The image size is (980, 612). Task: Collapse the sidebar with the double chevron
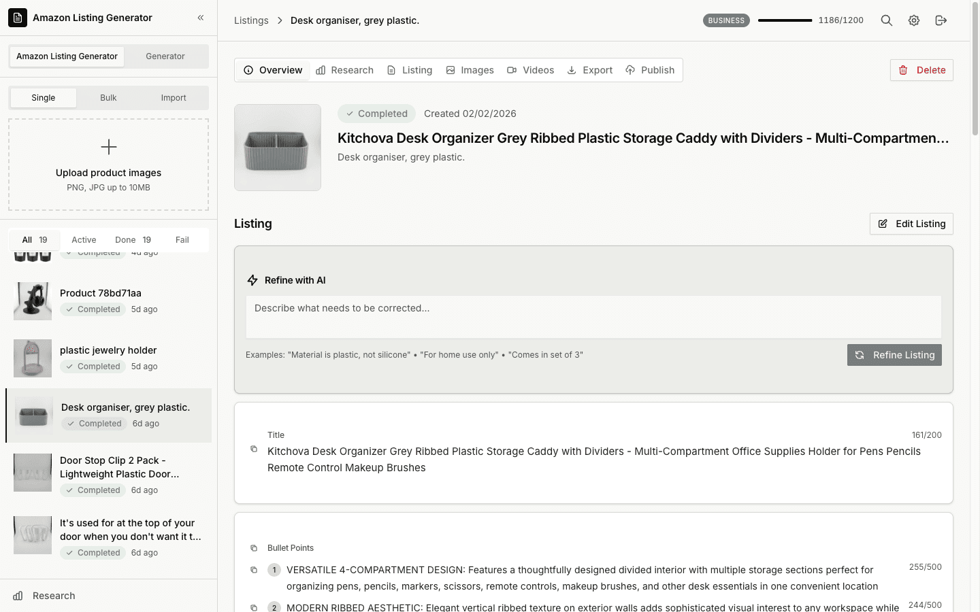point(200,18)
